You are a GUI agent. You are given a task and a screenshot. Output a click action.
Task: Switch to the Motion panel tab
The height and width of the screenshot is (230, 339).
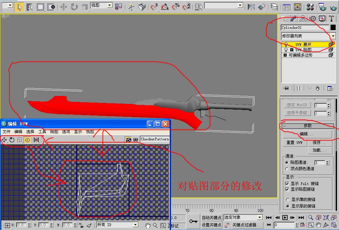312,19
